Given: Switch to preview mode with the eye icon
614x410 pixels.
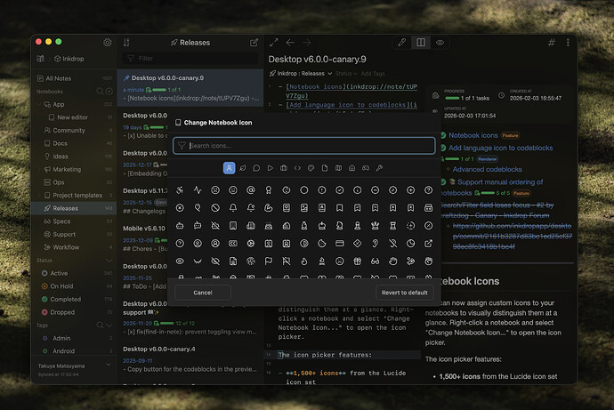Looking at the screenshot, I should point(440,42).
